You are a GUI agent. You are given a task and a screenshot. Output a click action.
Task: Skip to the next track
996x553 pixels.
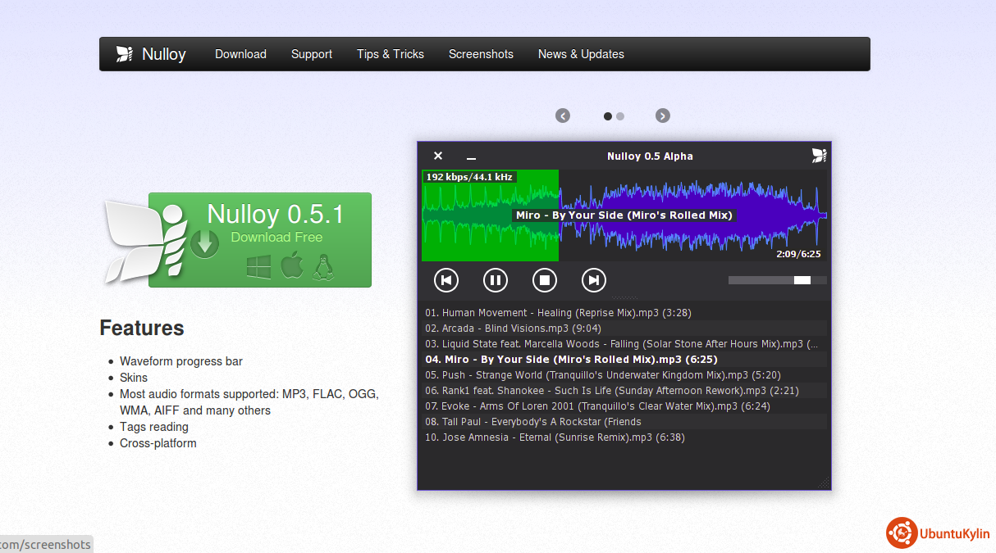593,280
